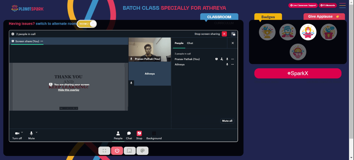Viewport: 354px width, 160px height.
Task: Expand microphone options chevron
Action: click(36, 132)
